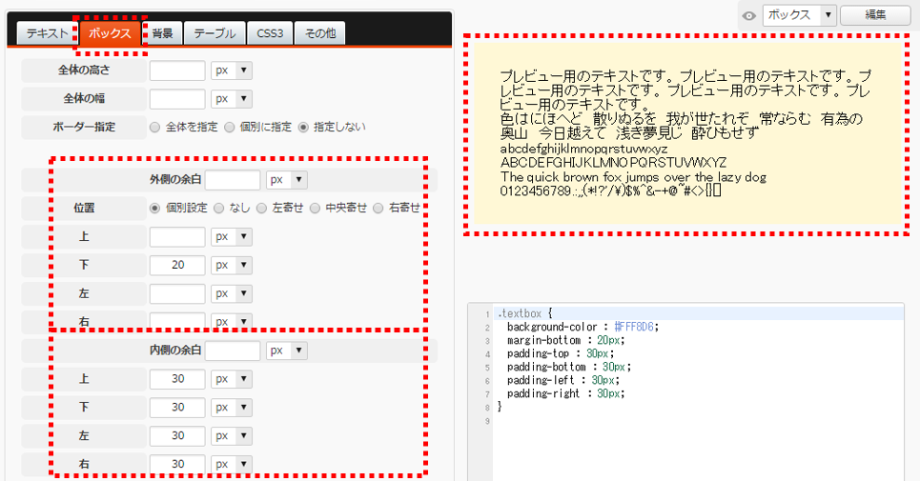This screenshot has width=920, height=481.
Task: Click inner padding 右 field showing 30
Action: 177,464
